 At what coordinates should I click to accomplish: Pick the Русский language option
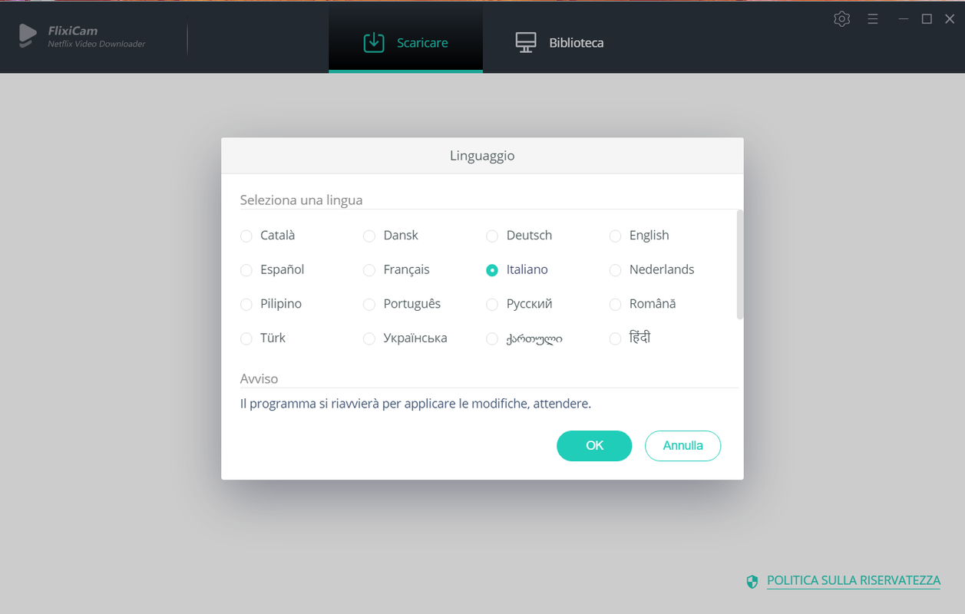(x=492, y=305)
